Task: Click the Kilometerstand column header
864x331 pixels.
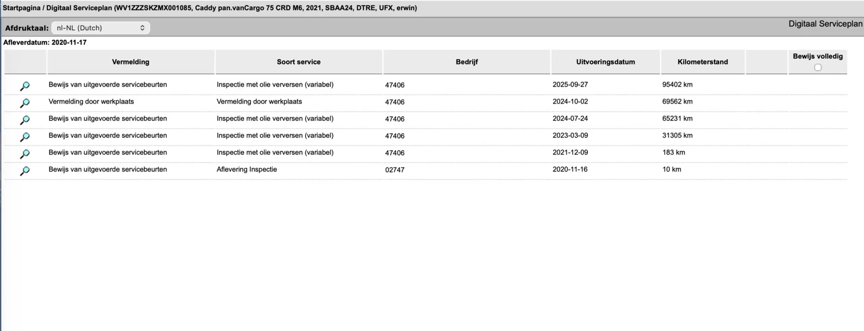Action: click(703, 62)
